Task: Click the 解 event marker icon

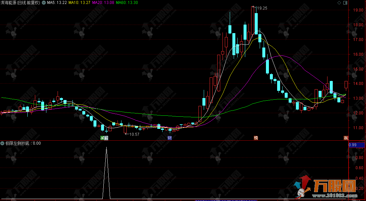Action: tap(106, 138)
